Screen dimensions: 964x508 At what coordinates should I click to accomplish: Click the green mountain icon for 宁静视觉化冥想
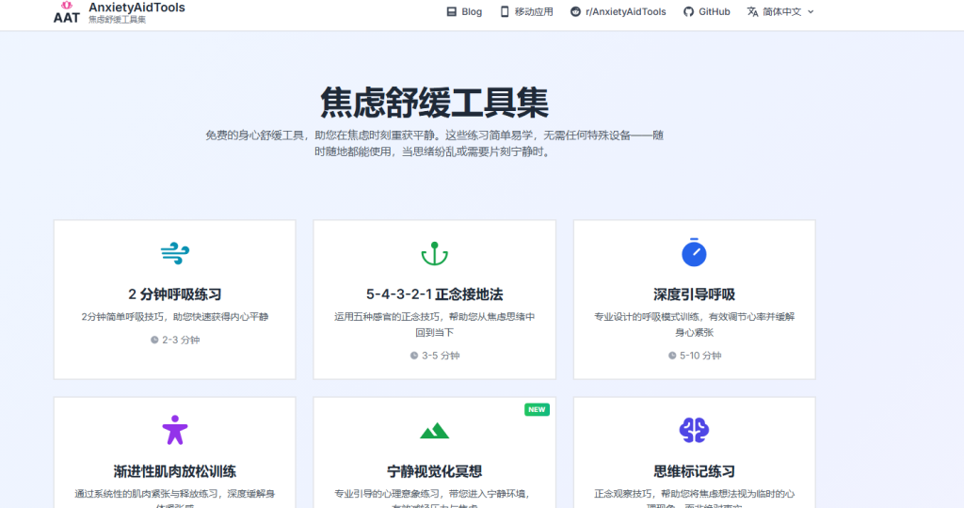pos(434,431)
